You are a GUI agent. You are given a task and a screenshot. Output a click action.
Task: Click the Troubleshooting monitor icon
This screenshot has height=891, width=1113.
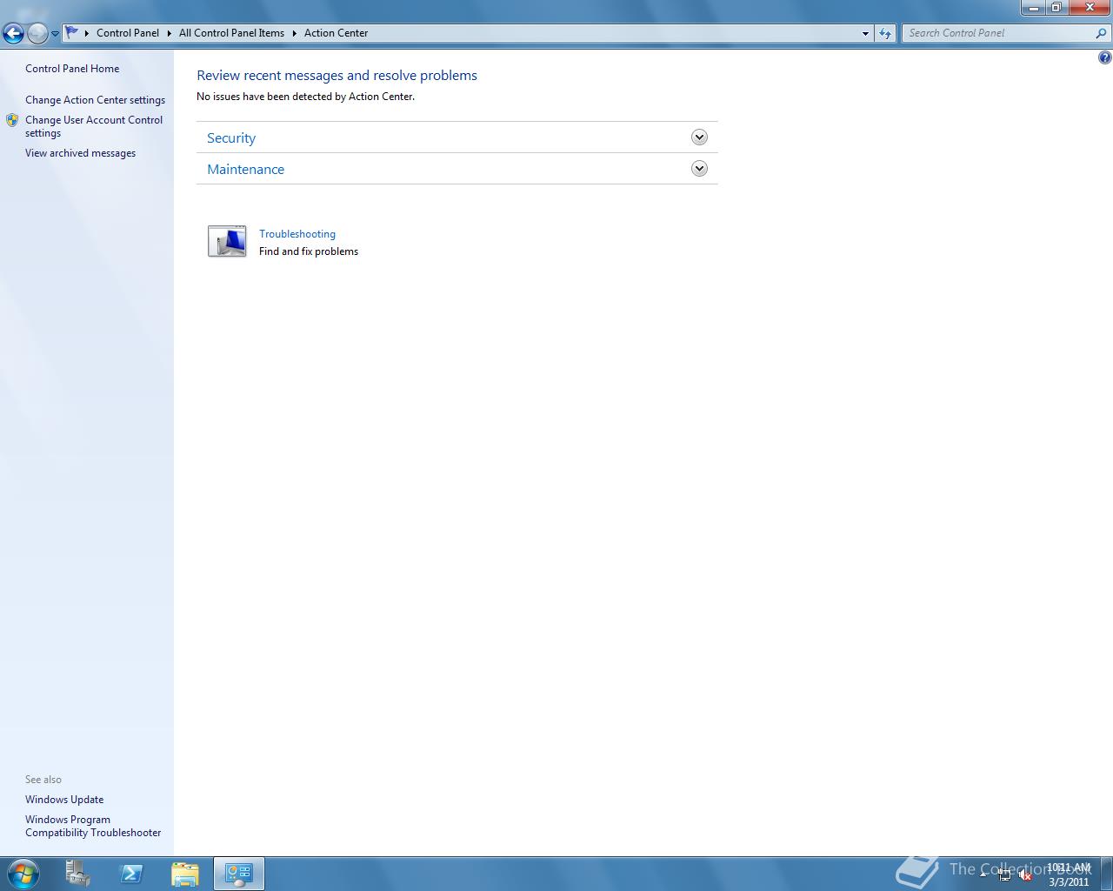[227, 241]
